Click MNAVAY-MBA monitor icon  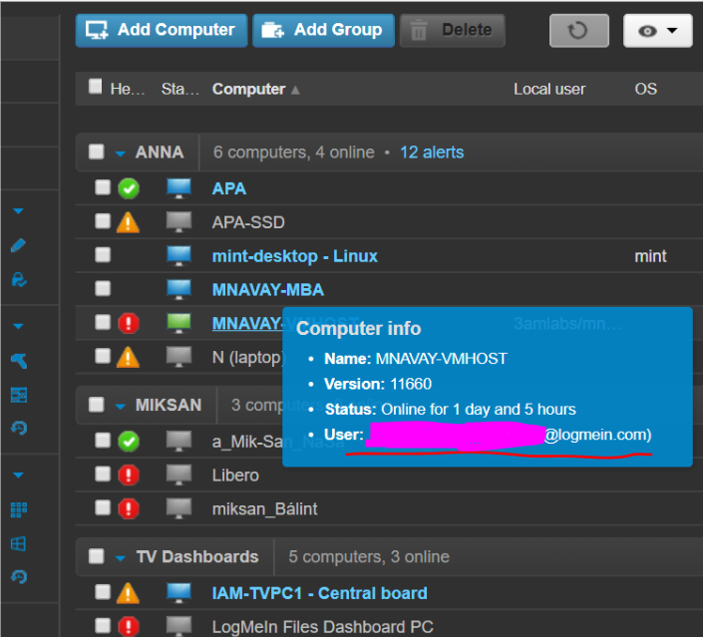178,289
